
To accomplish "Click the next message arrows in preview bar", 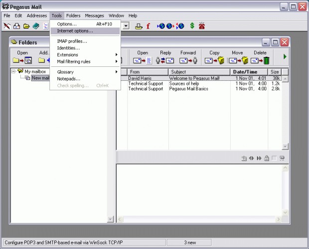I will coord(259,158).
